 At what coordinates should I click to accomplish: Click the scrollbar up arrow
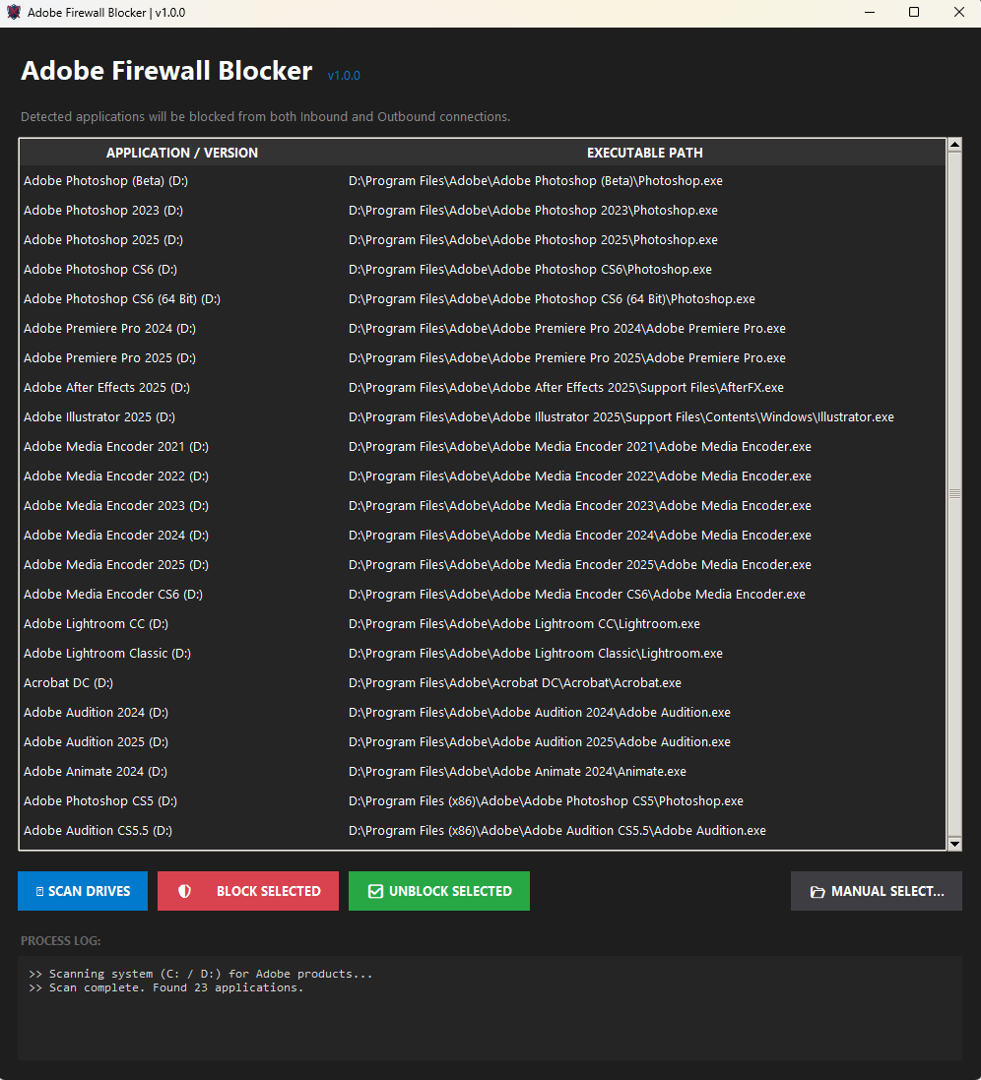953,146
